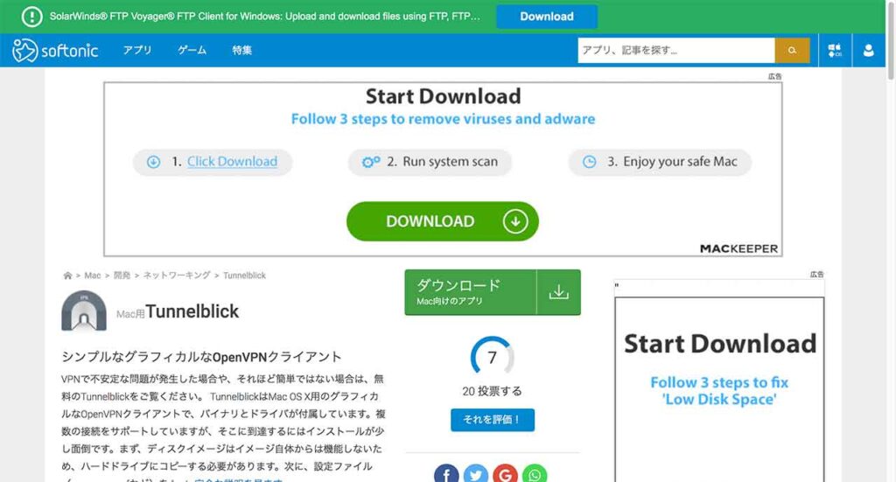Screen dimensions: 896x482
Task: Focus the search input field
Action: 675,51
